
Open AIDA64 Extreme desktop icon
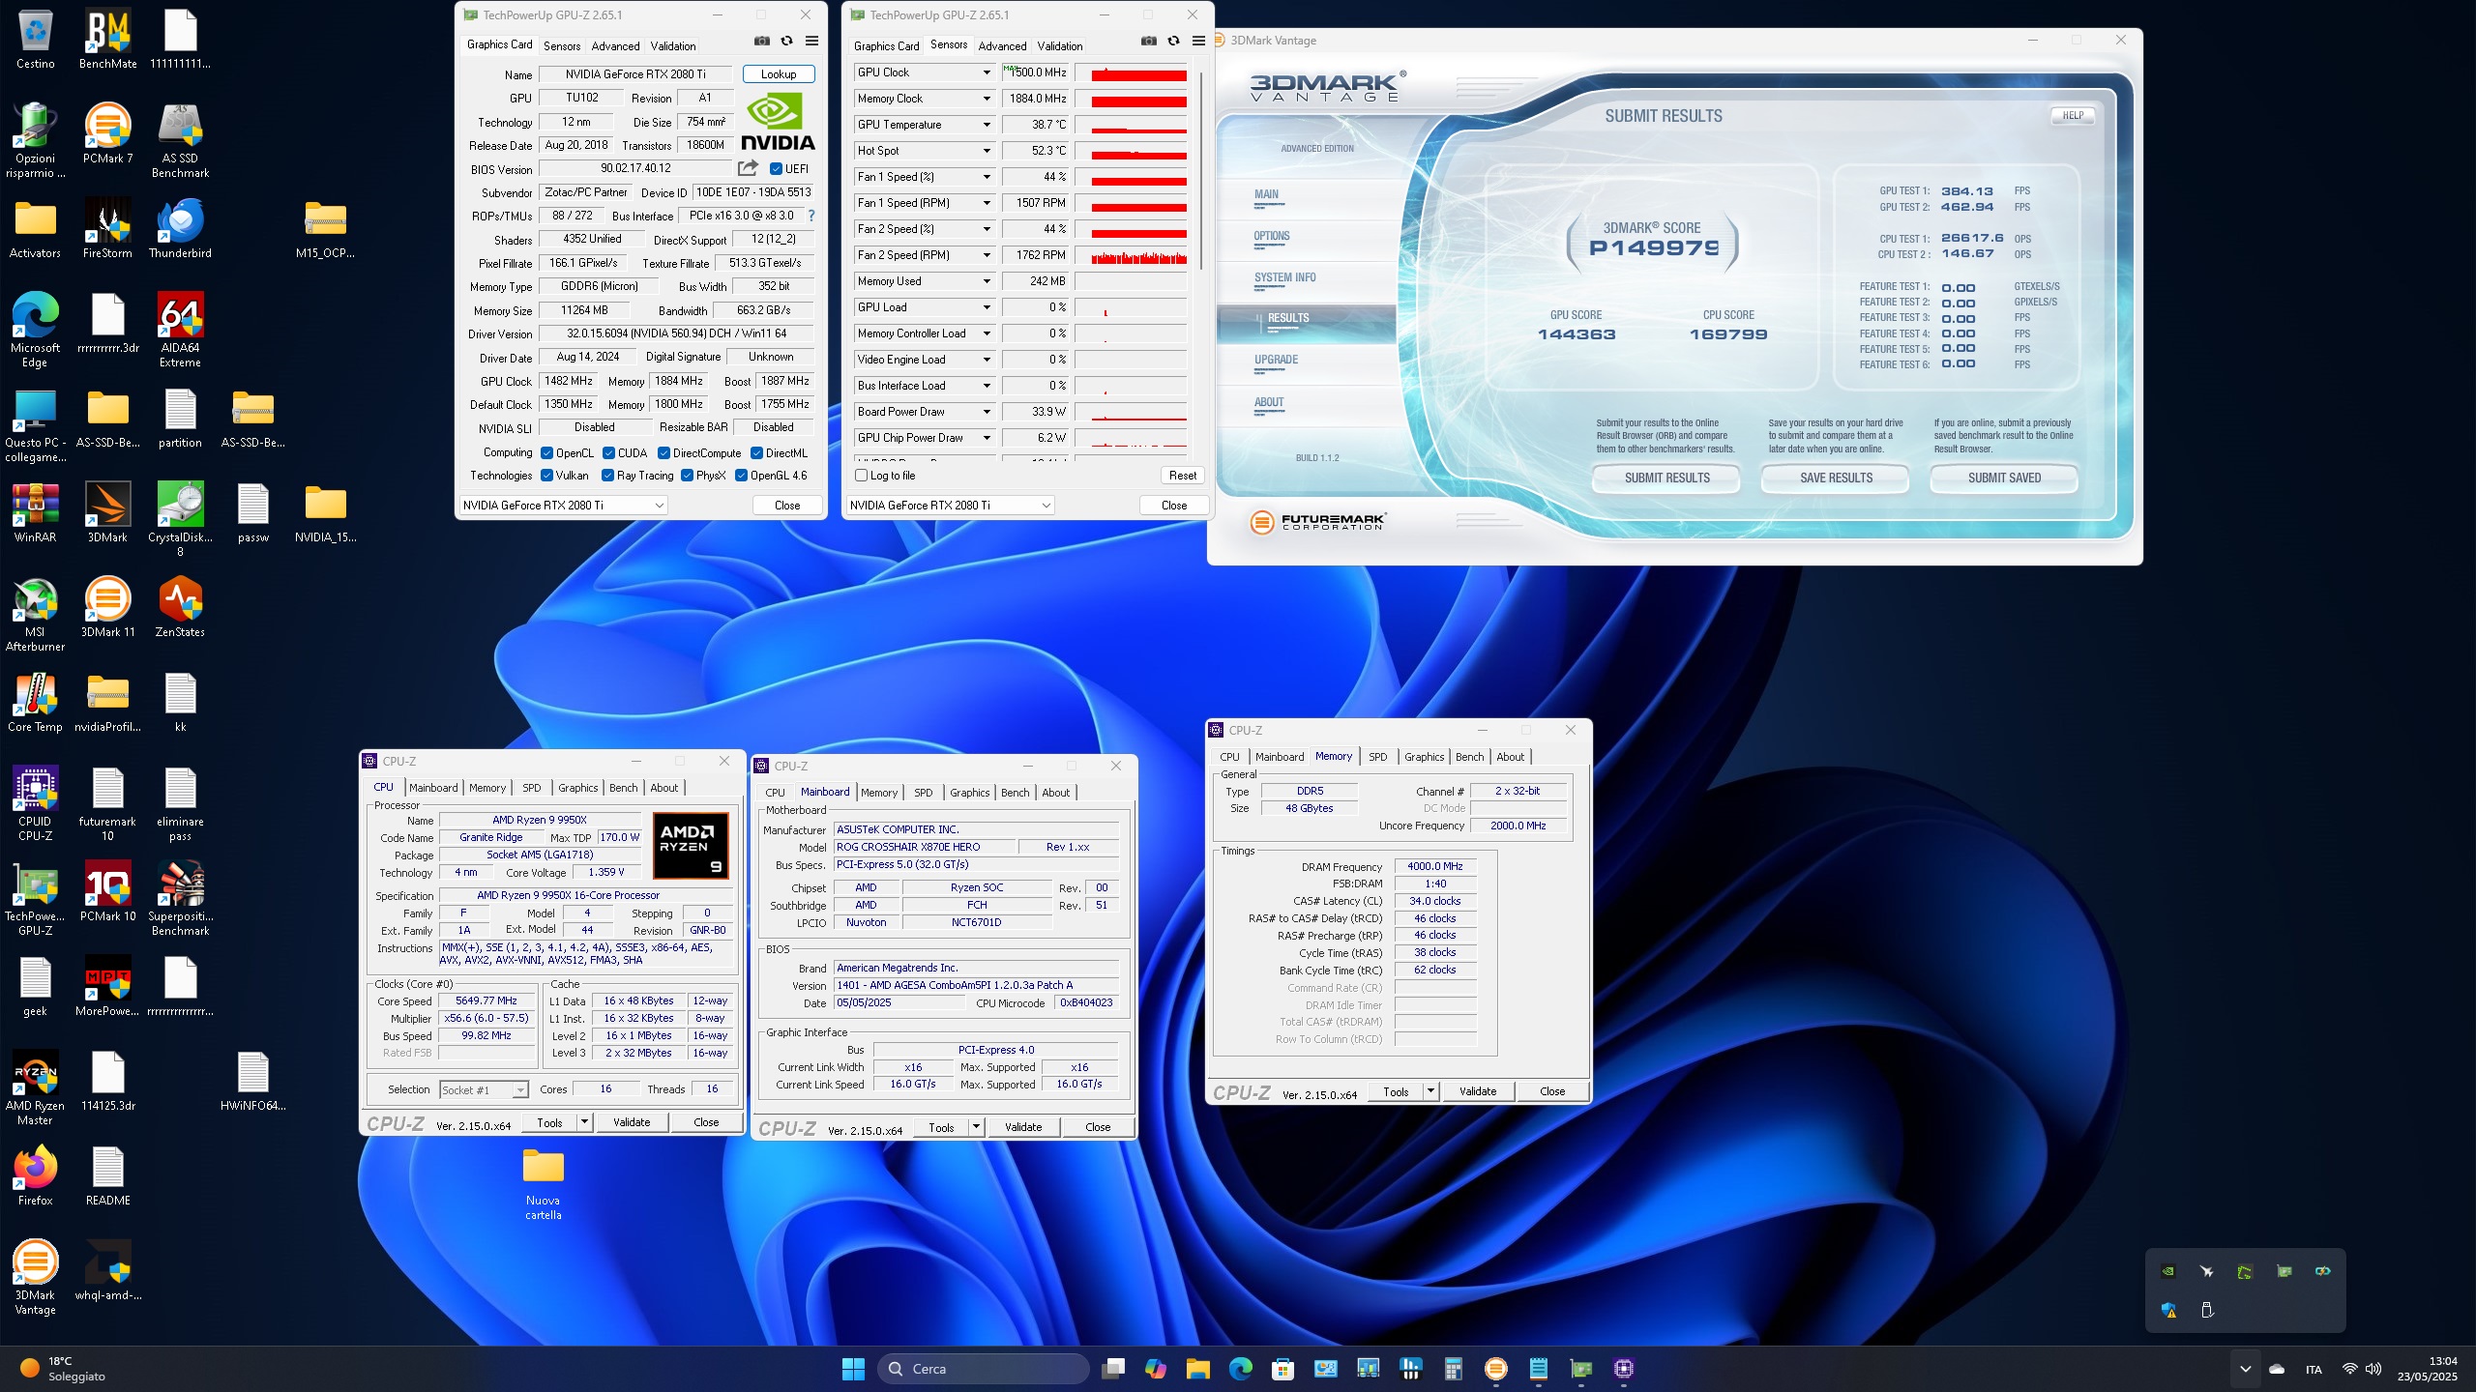180,331
